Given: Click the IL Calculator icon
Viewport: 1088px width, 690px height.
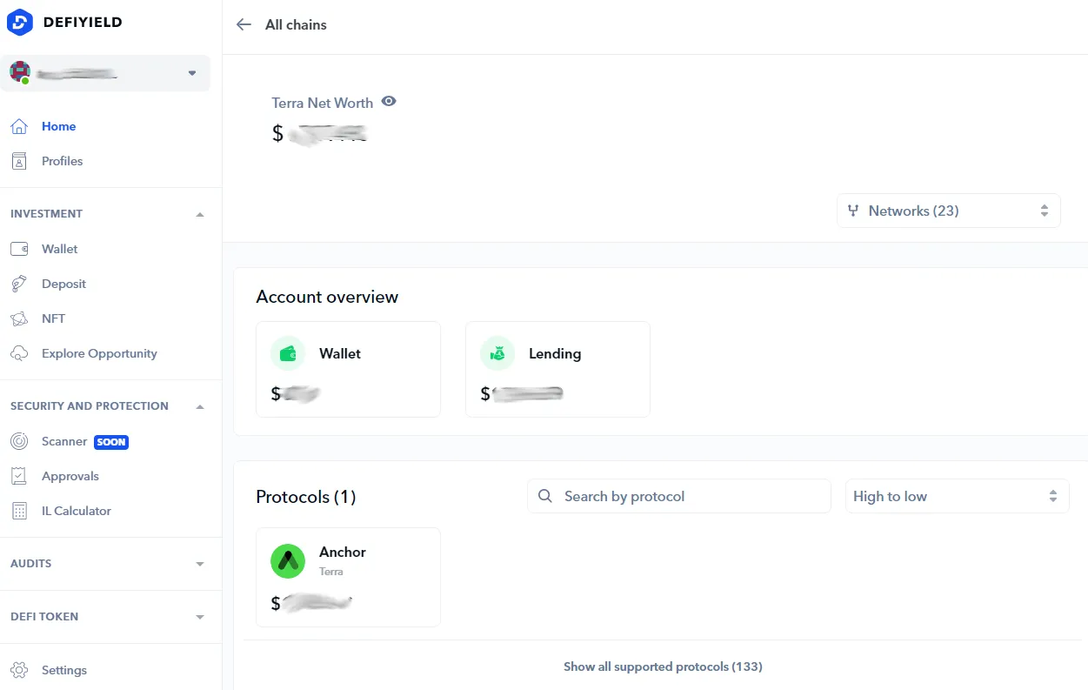Looking at the screenshot, I should 19,511.
